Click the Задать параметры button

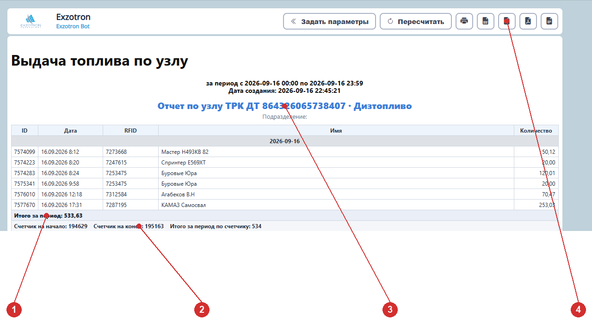pos(329,21)
